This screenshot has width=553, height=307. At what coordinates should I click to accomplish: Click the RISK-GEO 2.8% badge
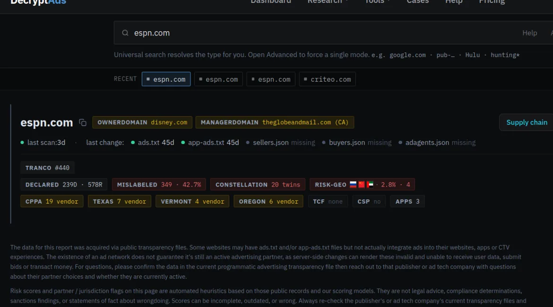click(x=362, y=184)
